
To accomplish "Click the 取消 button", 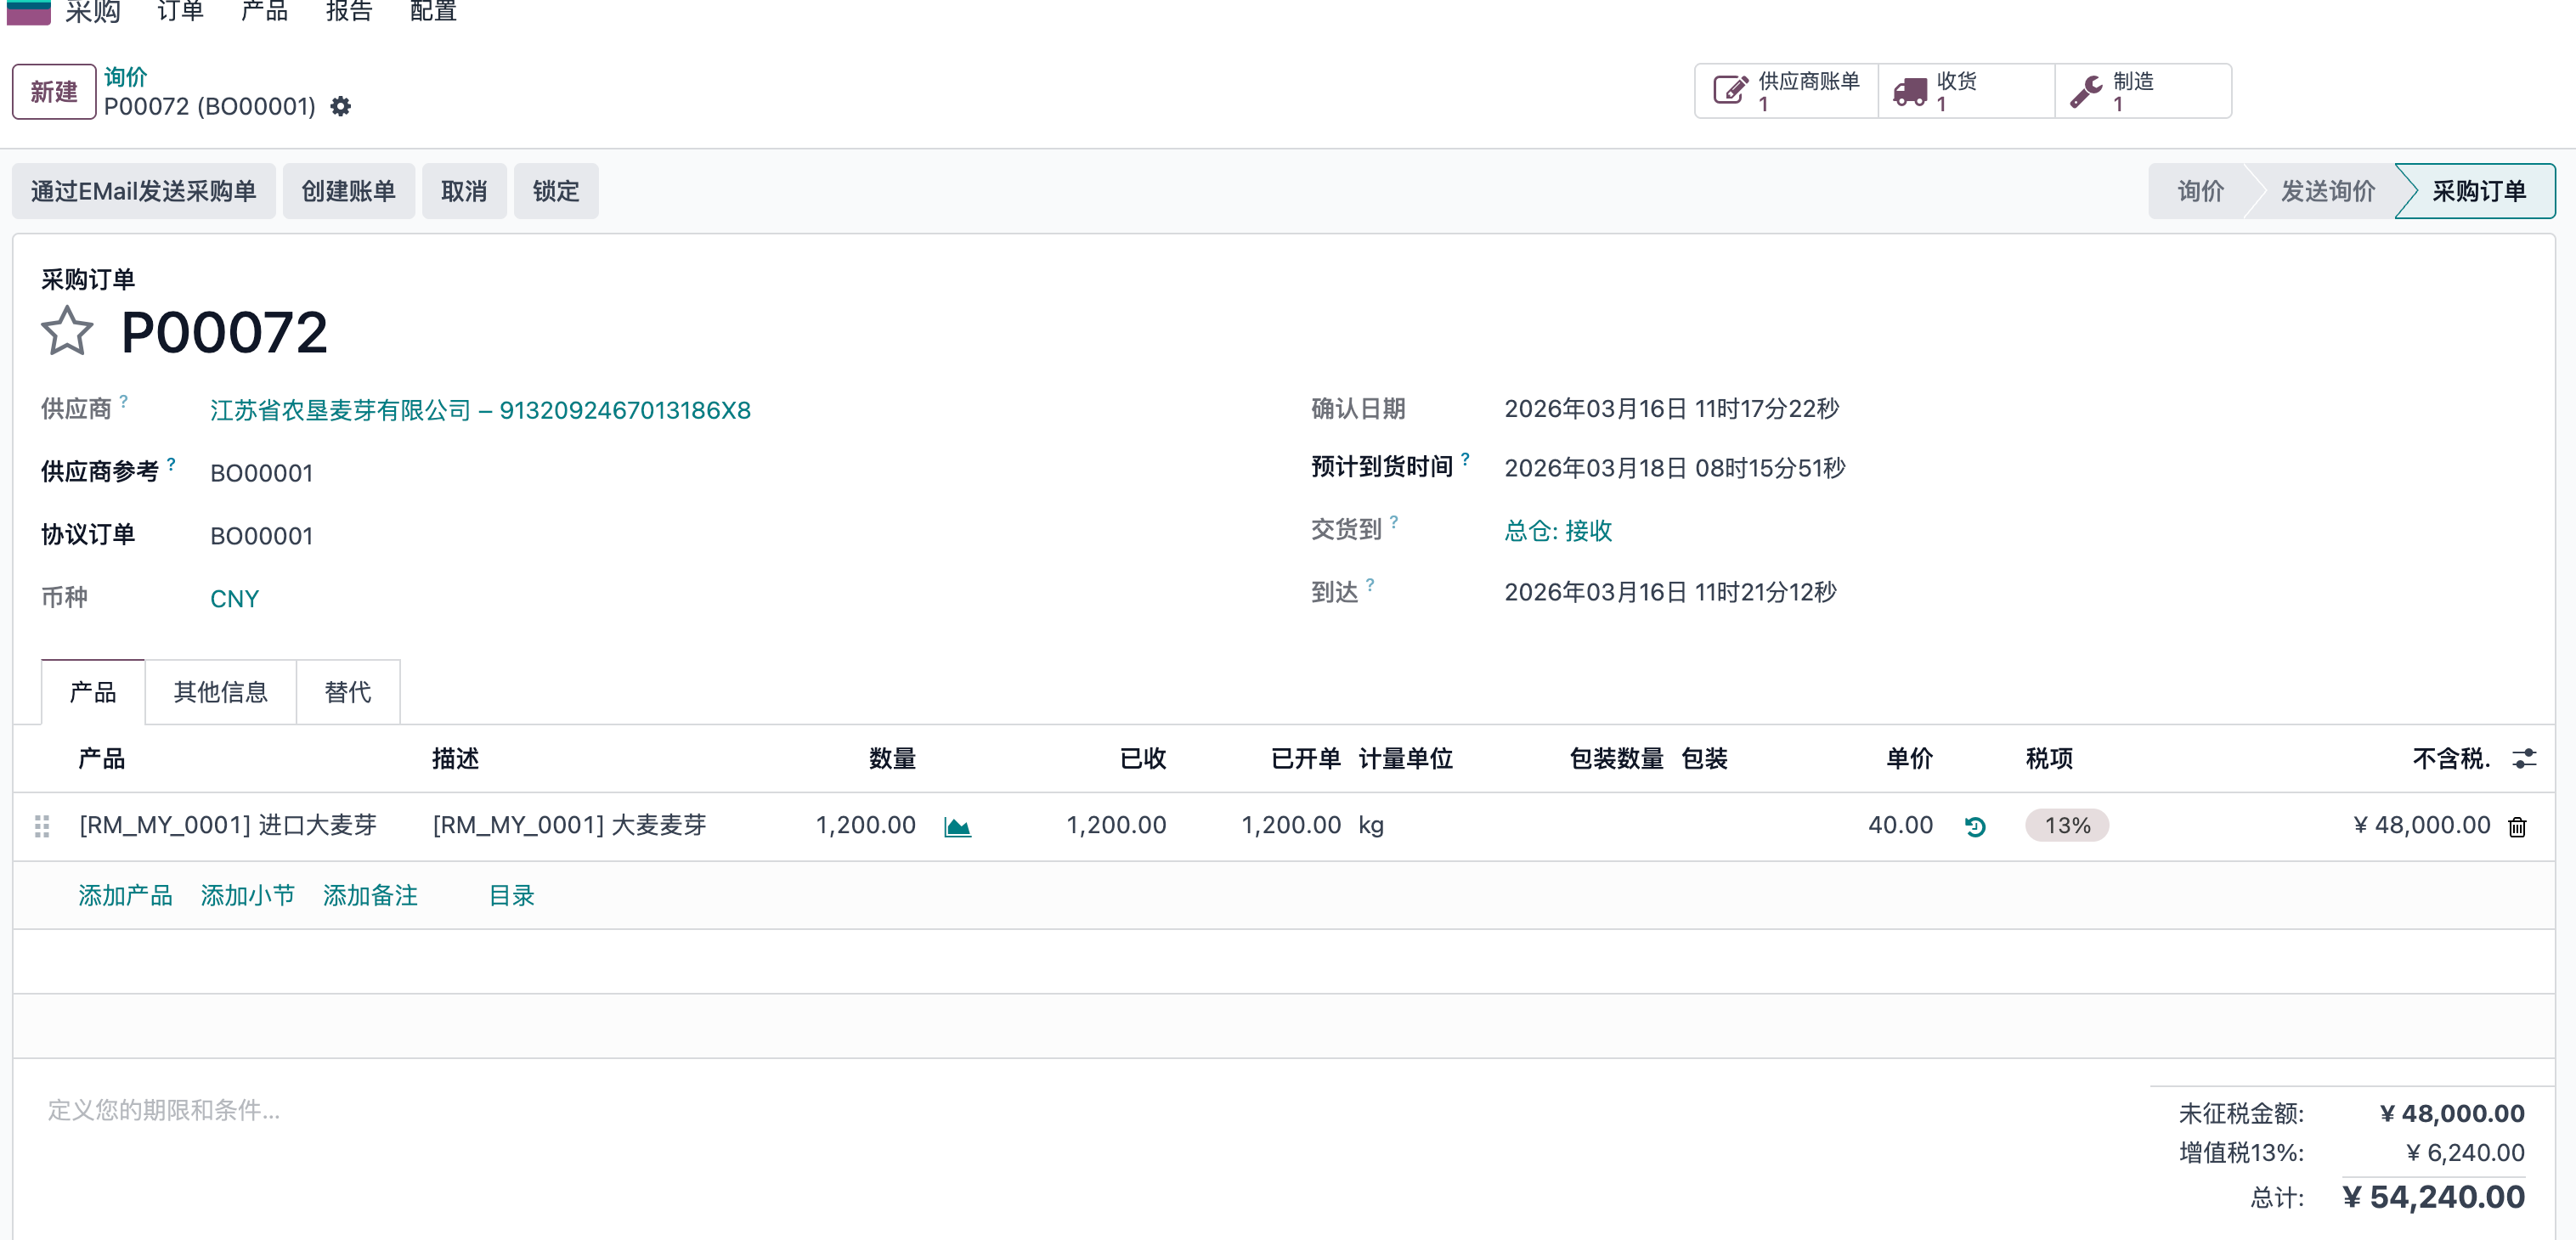I will (464, 191).
